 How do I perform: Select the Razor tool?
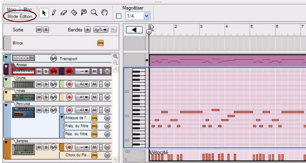(74, 13)
